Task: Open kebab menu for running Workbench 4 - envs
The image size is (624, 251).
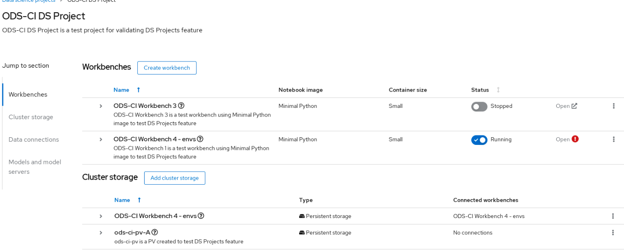Action: [x=613, y=139]
